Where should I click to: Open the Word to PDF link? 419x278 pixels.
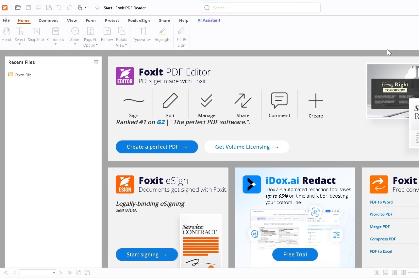(x=381, y=214)
